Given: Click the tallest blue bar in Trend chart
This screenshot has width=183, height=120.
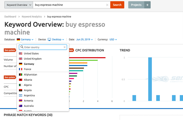Looking at the screenshot, I should coord(150,79).
